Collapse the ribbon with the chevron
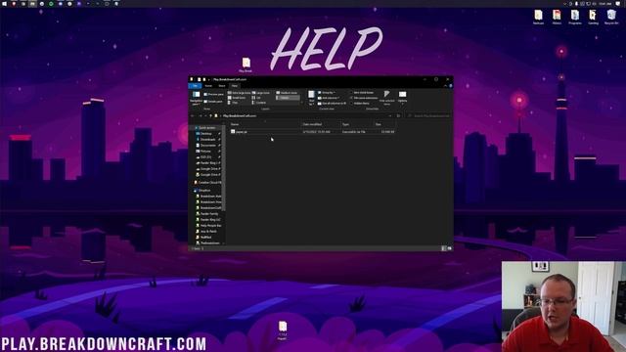 point(446,86)
